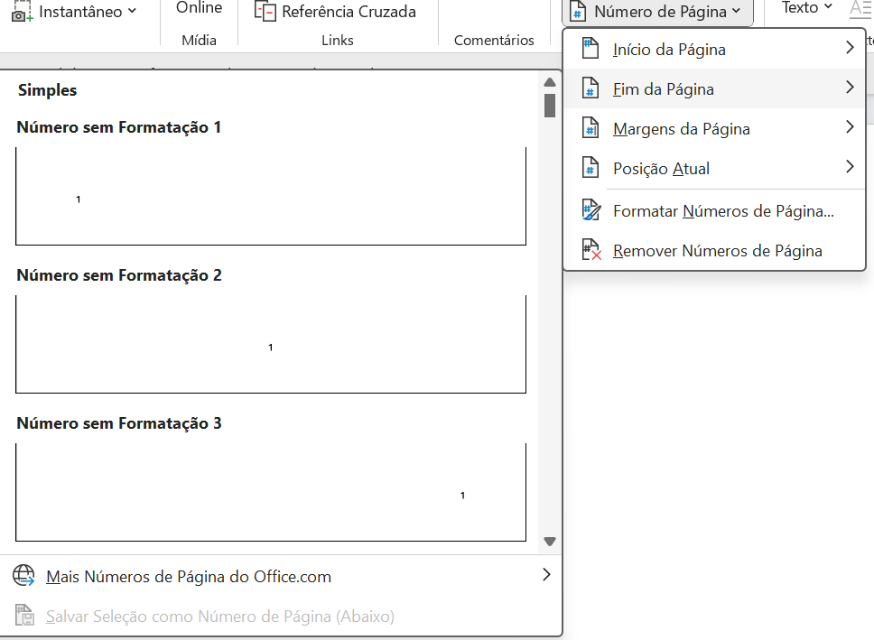
Task: Open the Texto dropdown in ribbon
Action: pyautogui.click(x=806, y=8)
